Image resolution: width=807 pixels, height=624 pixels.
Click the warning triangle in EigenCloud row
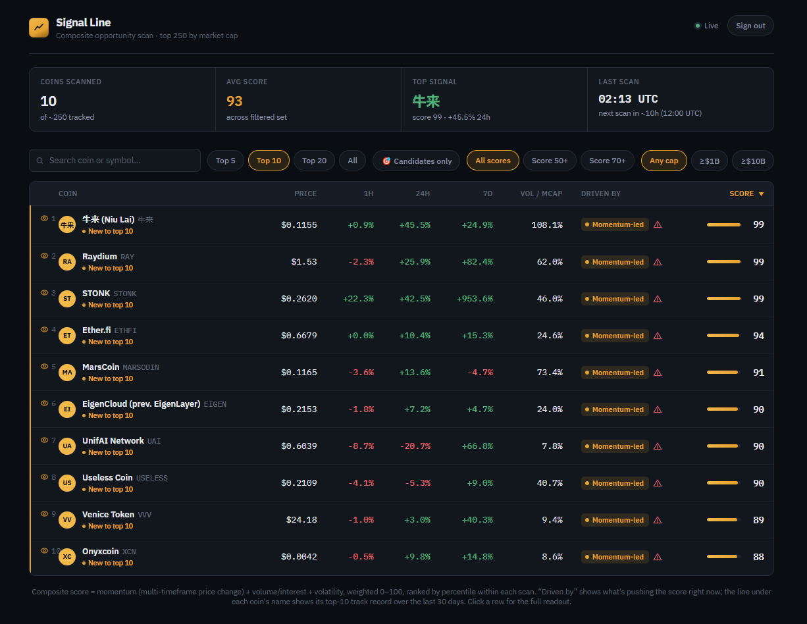[x=658, y=409]
